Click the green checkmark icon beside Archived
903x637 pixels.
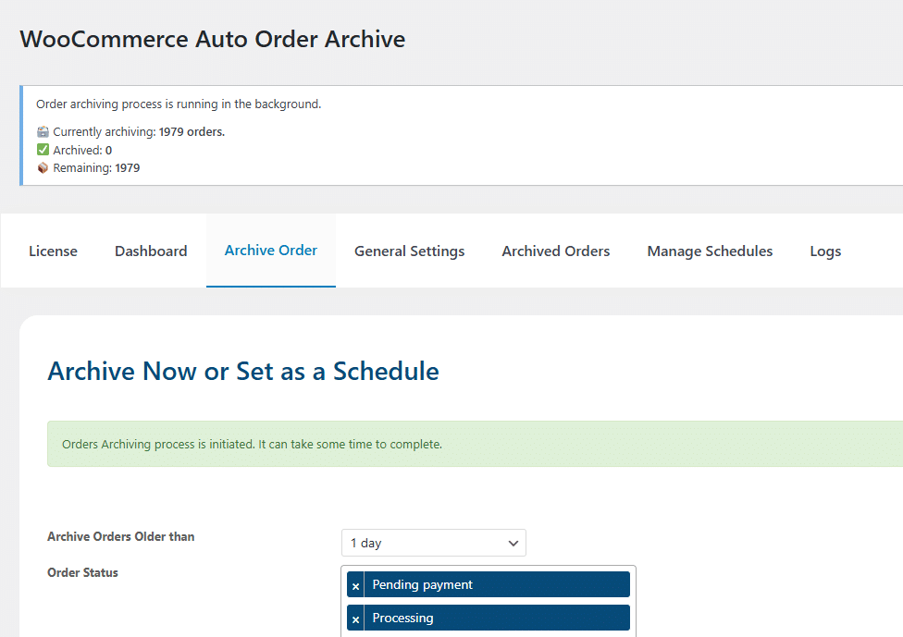(43, 150)
